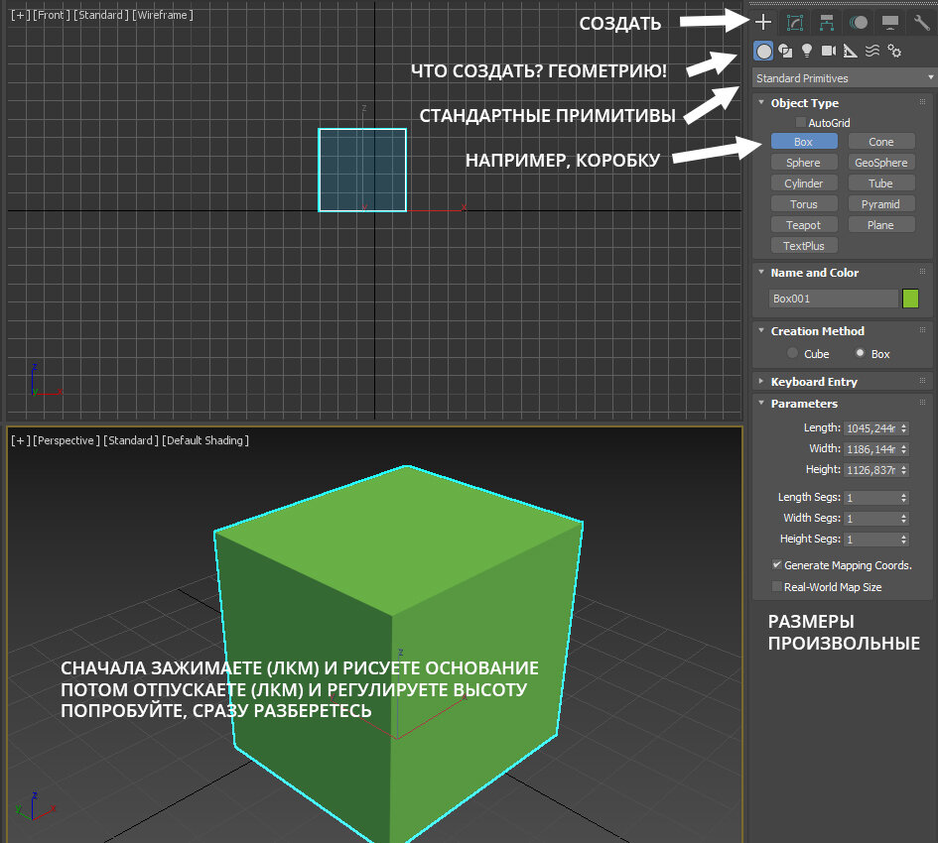Click the Length value field
Image resolution: width=938 pixels, height=843 pixels.
click(x=871, y=428)
